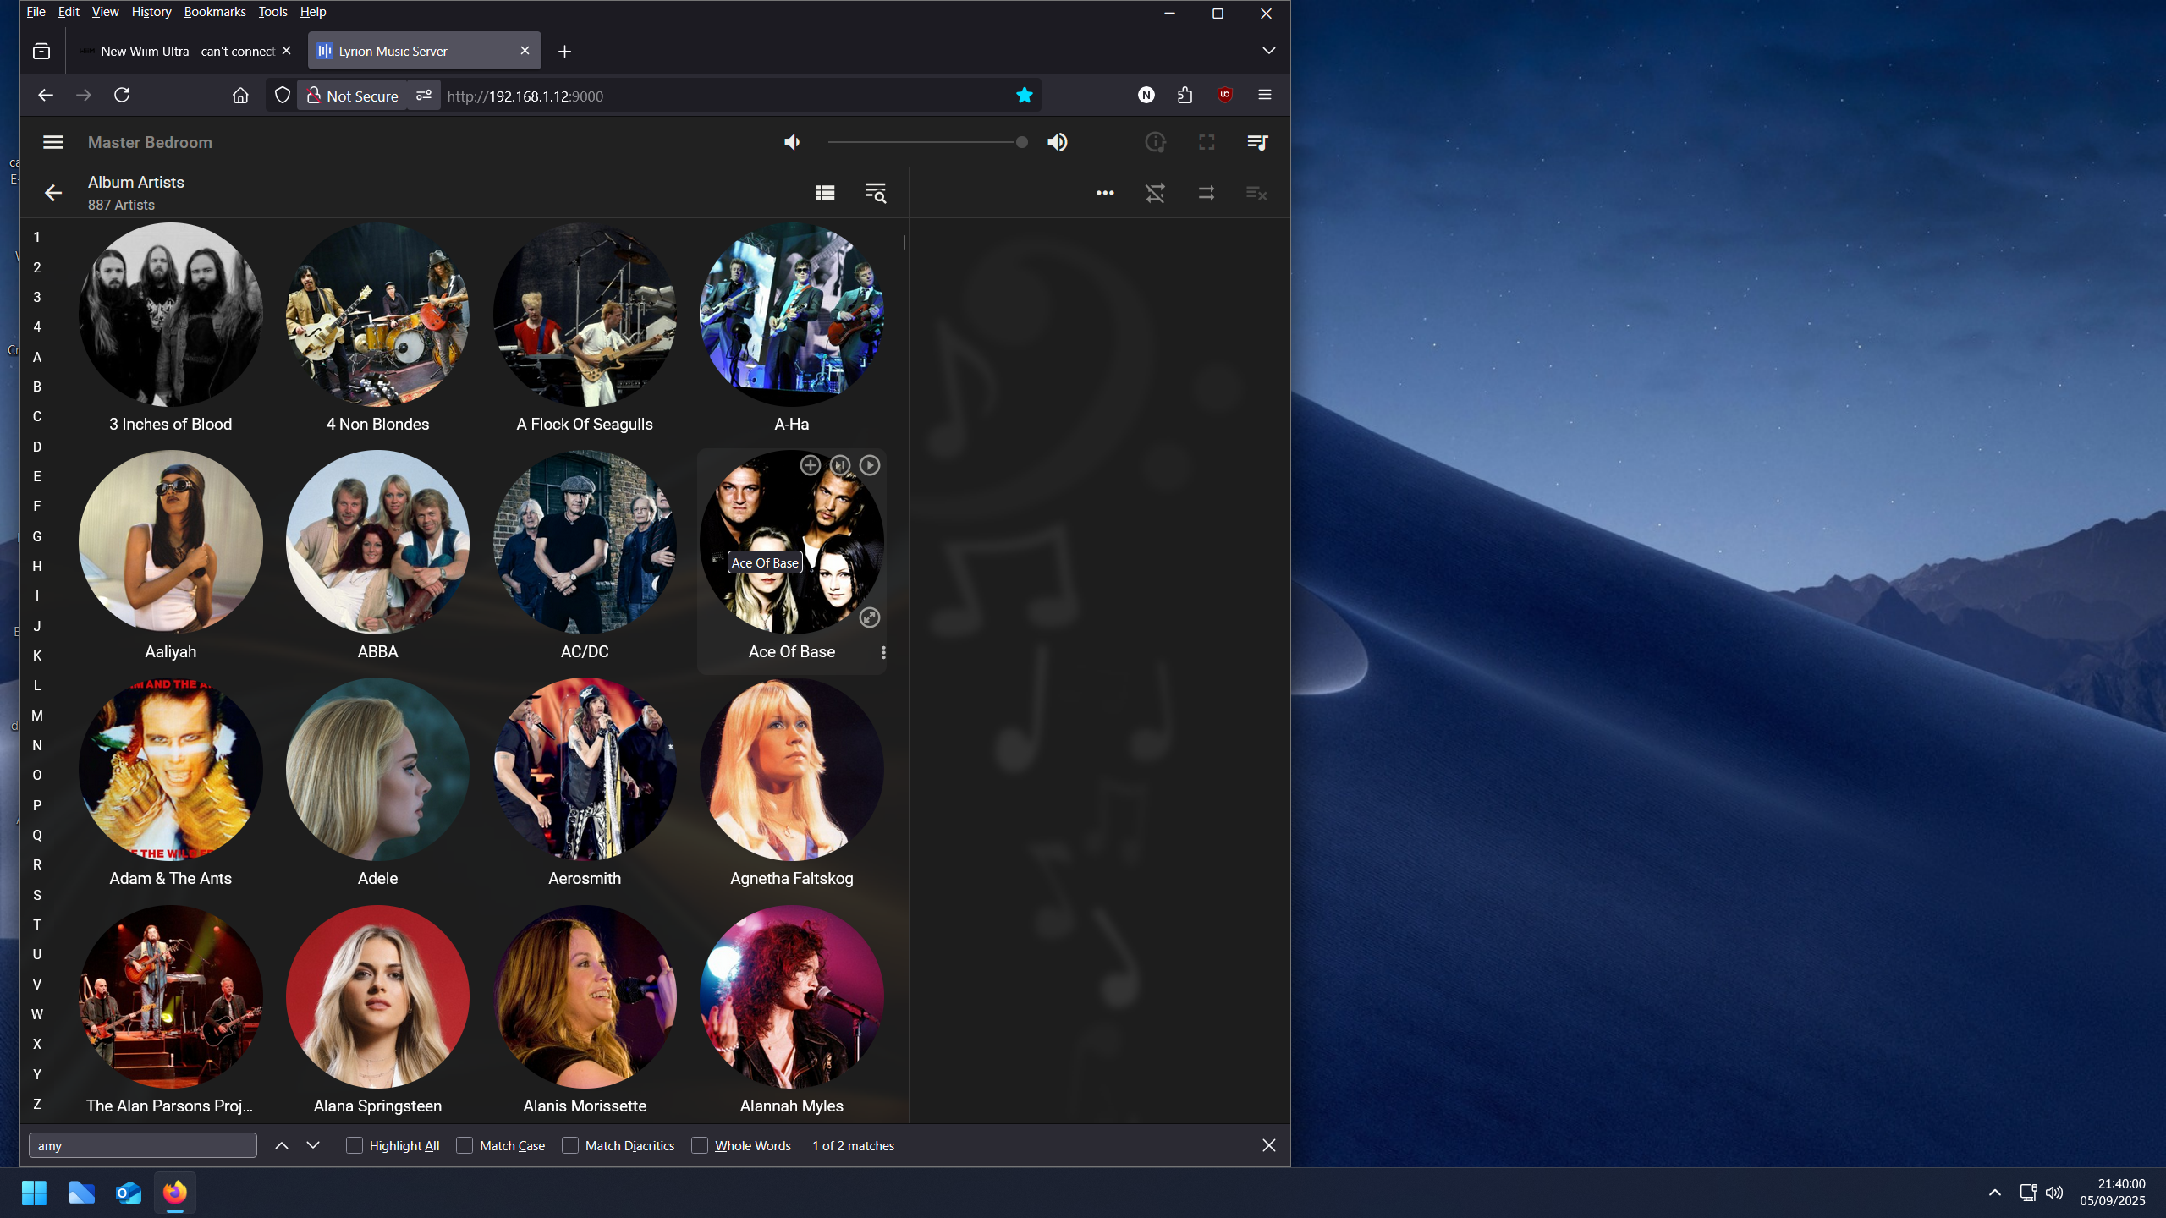Open the ABBA artist thumbnail

tap(377, 542)
